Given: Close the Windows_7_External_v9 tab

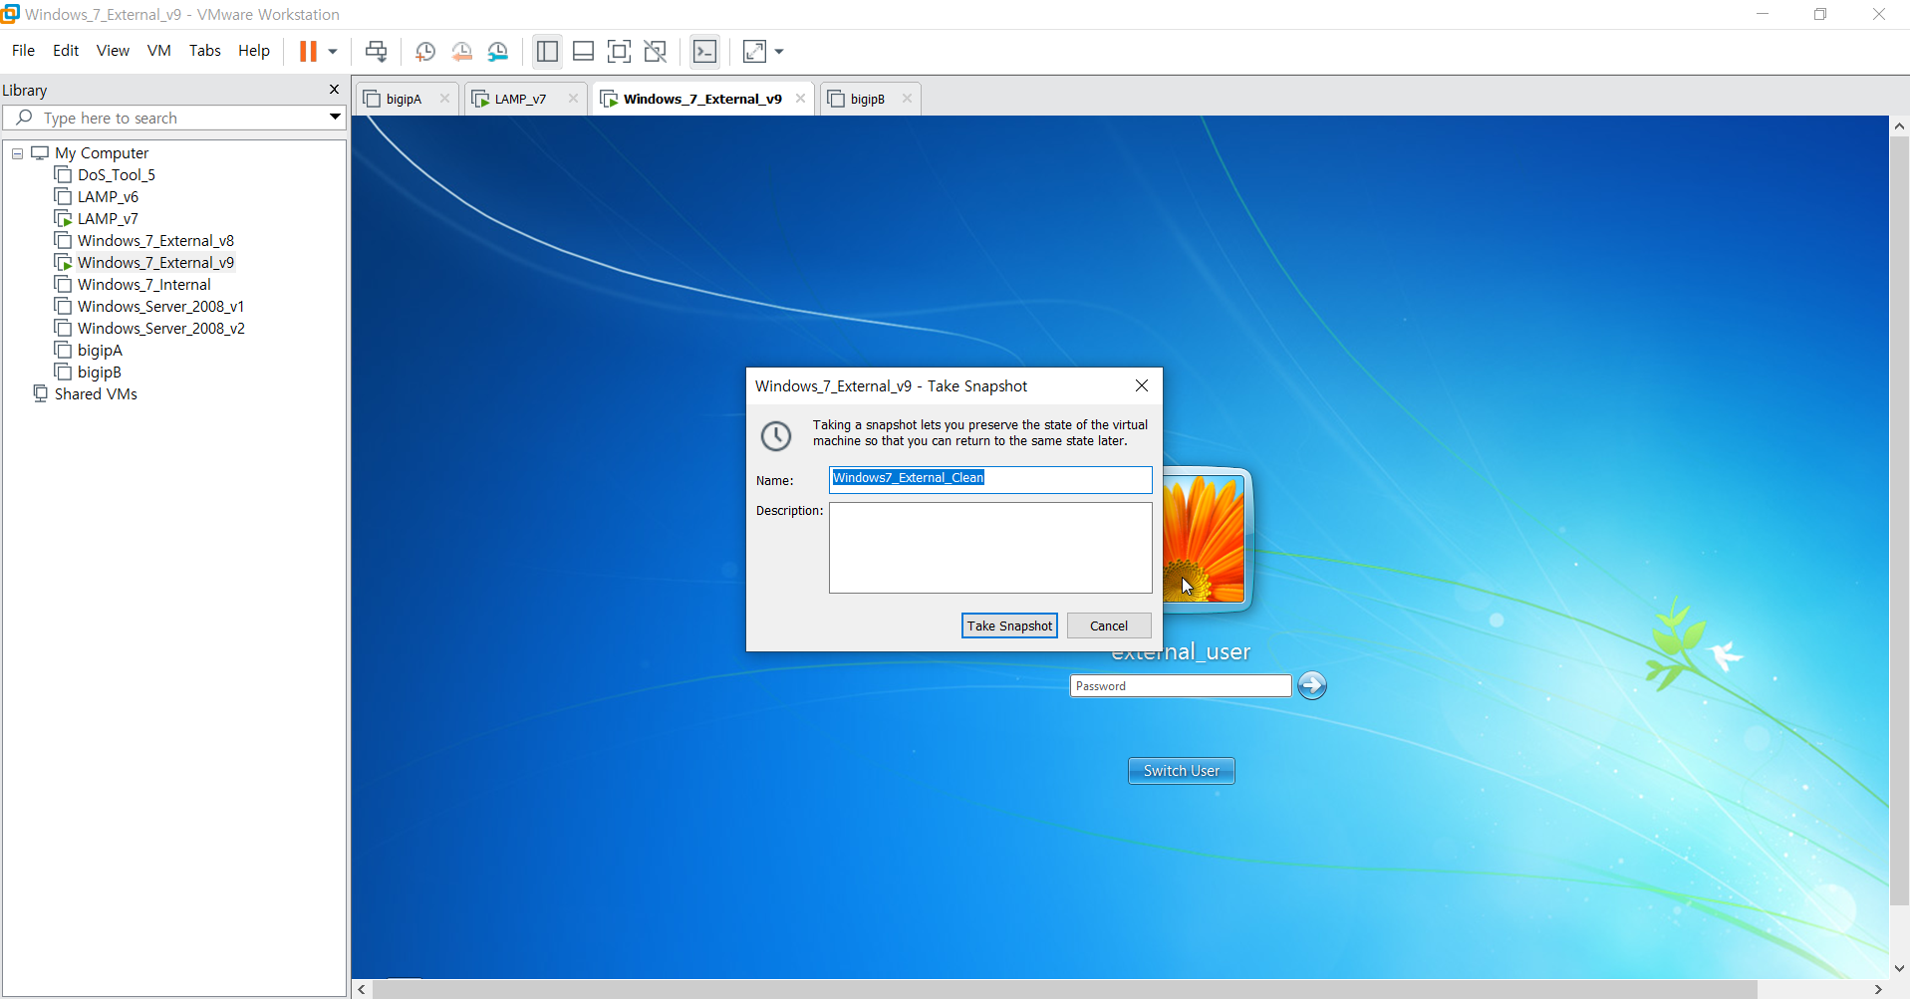Looking at the screenshot, I should pyautogui.click(x=800, y=98).
